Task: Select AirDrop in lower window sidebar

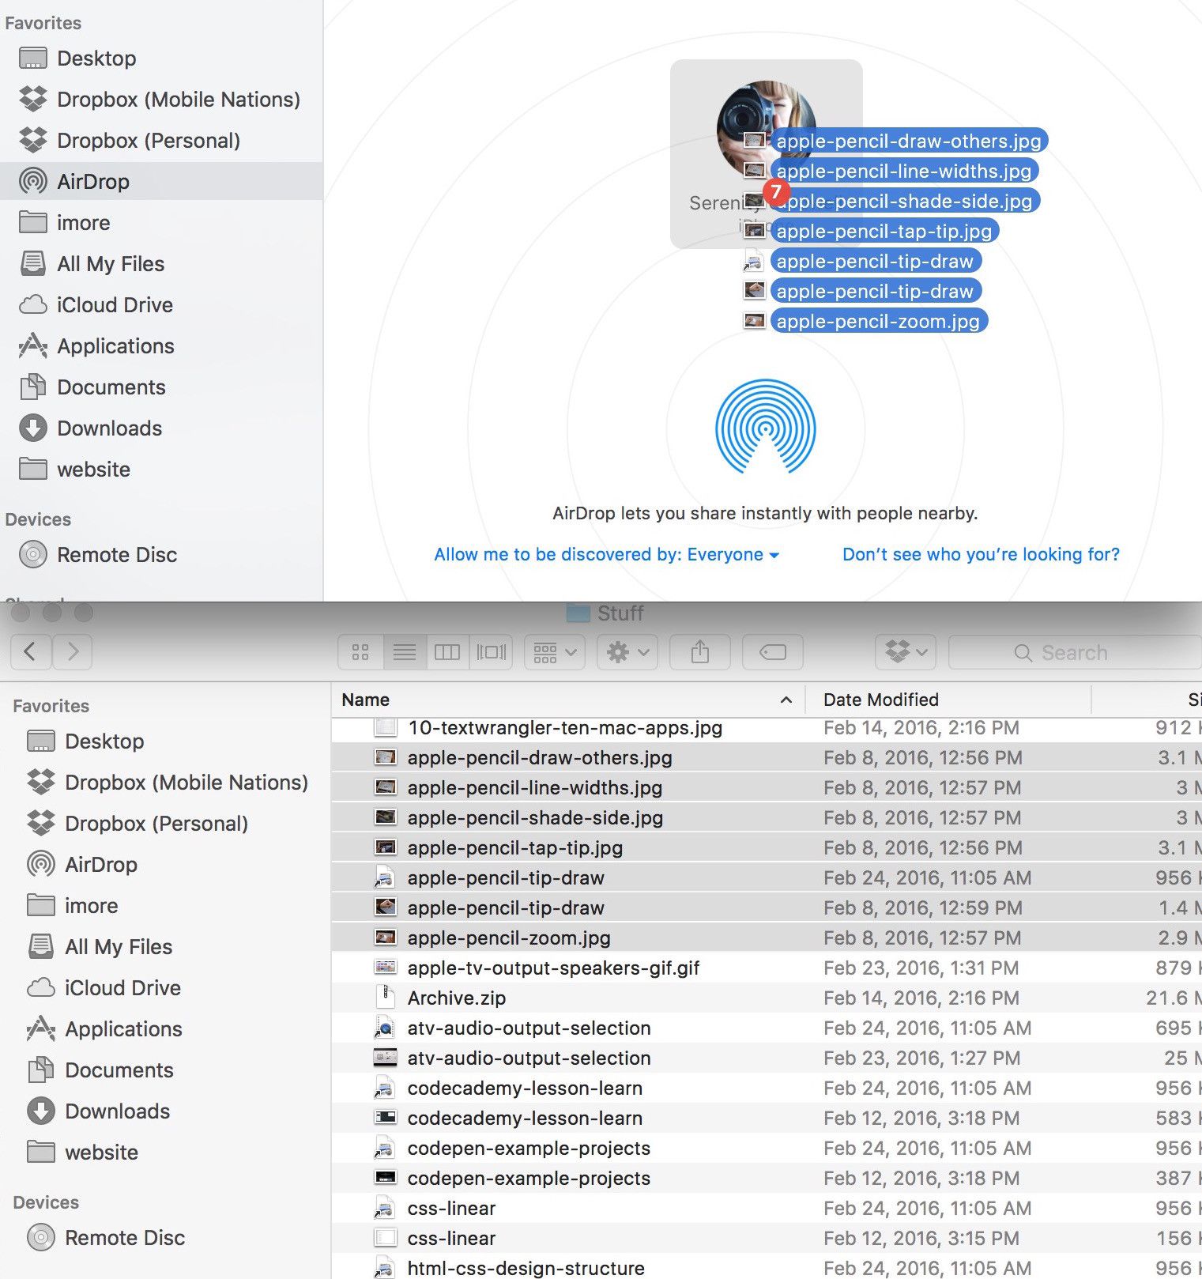Action: [100, 865]
